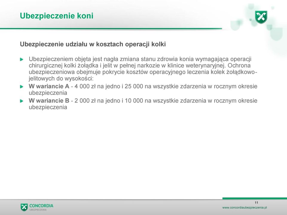Click the page number 11
Image resolution: width=287 pixels, height=215 pixels.
[x=256, y=202]
